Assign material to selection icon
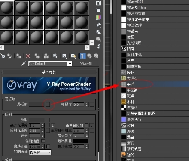This screenshot has height=161, width=189. [18, 56]
